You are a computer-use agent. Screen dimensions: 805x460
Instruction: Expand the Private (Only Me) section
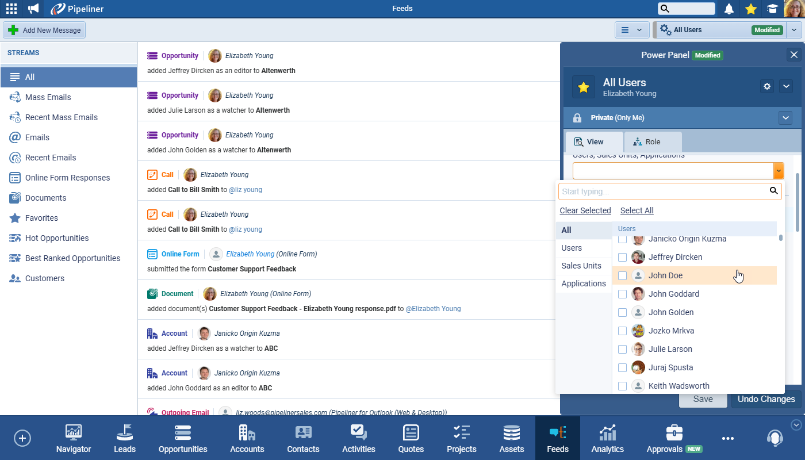pyautogui.click(x=785, y=118)
